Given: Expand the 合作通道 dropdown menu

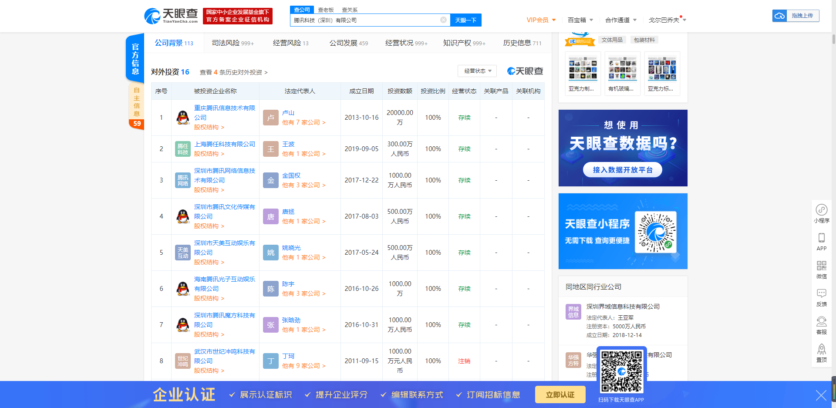Looking at the screenshot, I should point(621,20).
